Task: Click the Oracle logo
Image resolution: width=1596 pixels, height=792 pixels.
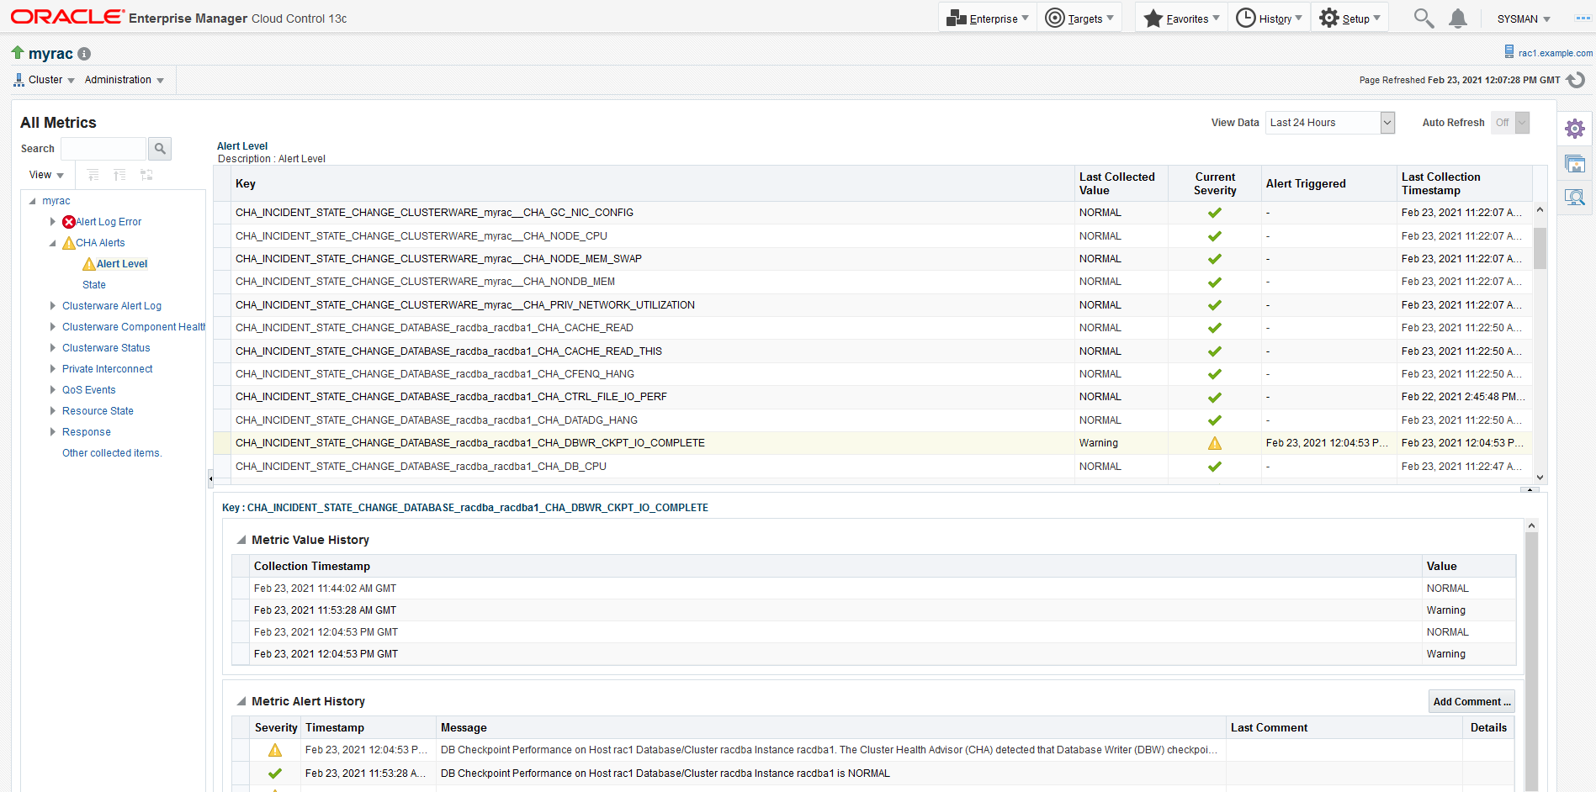Action: (67, 18)
